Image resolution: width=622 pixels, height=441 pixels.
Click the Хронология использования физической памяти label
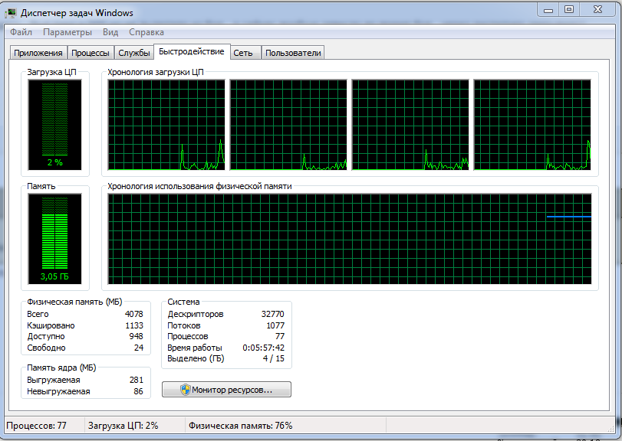(x=199, y=186)
